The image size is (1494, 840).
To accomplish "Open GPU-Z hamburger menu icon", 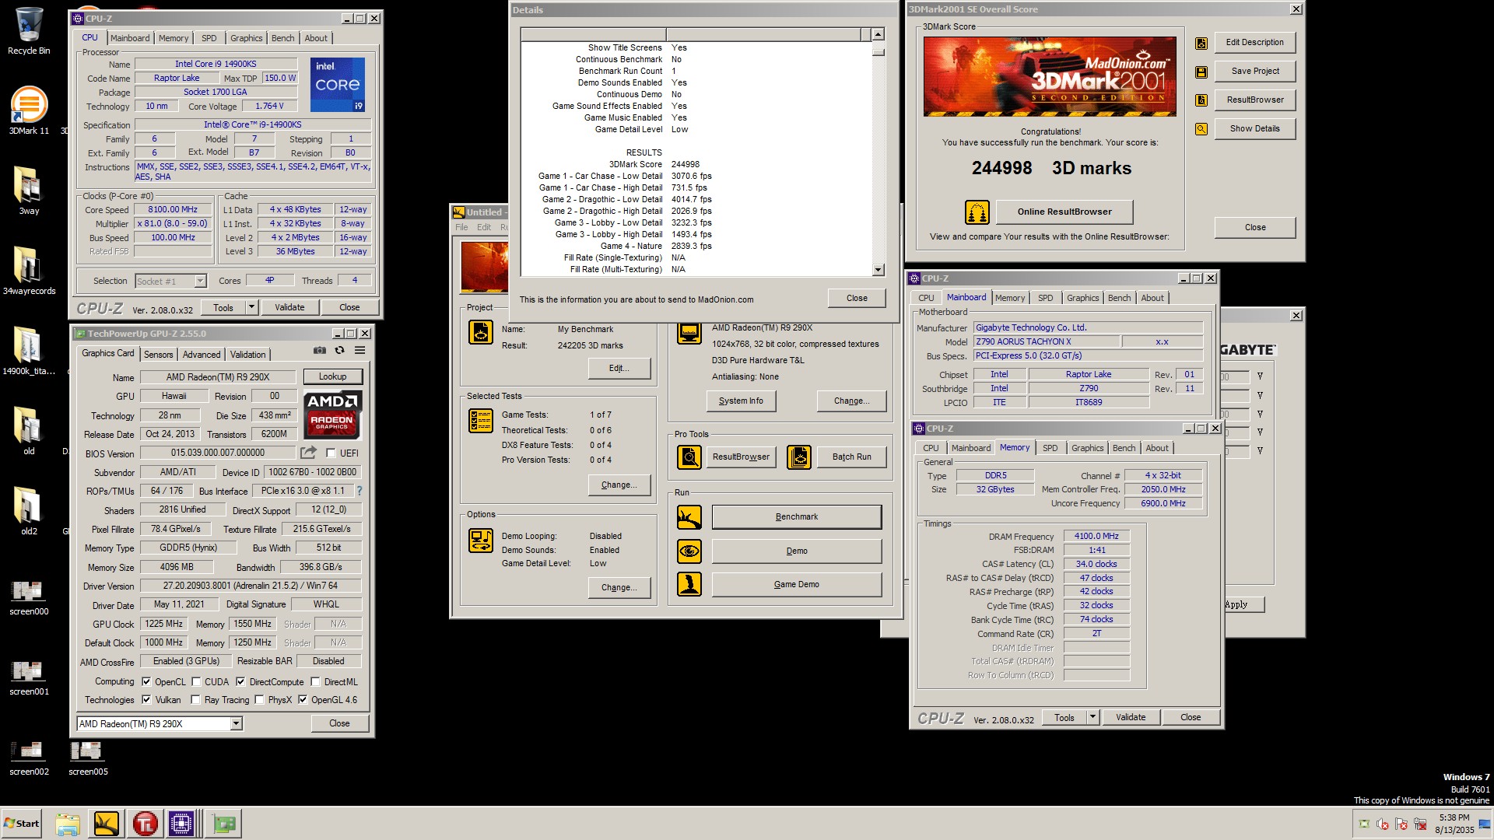I will (360, 351).
